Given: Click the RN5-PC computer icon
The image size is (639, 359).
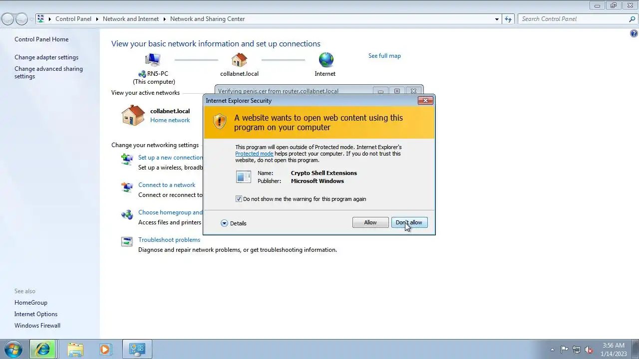Looking at the screenshot, I should click(153, 60).
